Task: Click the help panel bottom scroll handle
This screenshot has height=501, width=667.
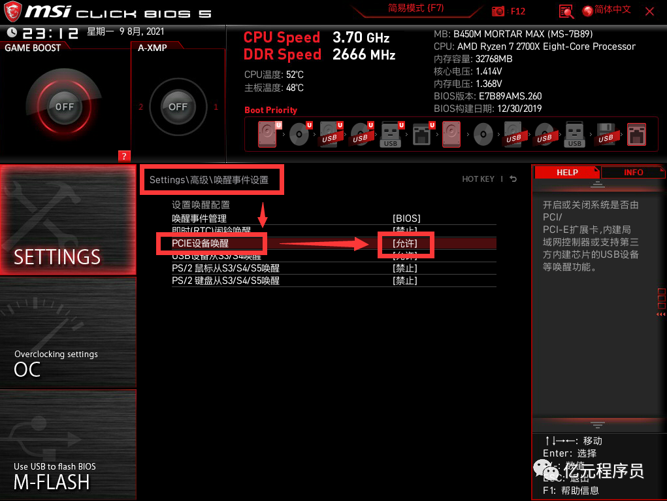Action: click(x=597, y=424)
